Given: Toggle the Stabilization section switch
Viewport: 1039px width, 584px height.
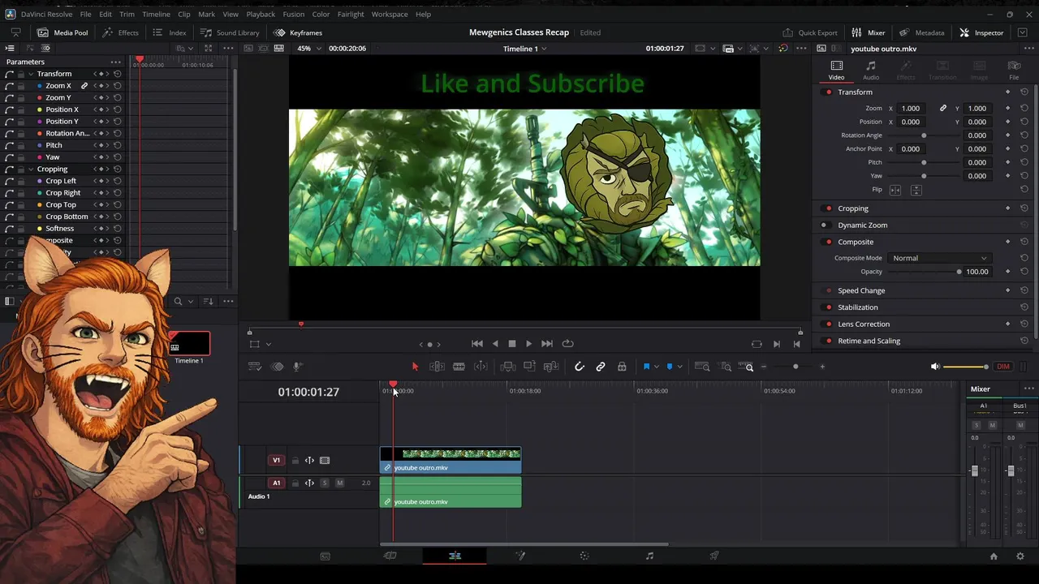Looking at the screenshot, I should click(828, 307).
